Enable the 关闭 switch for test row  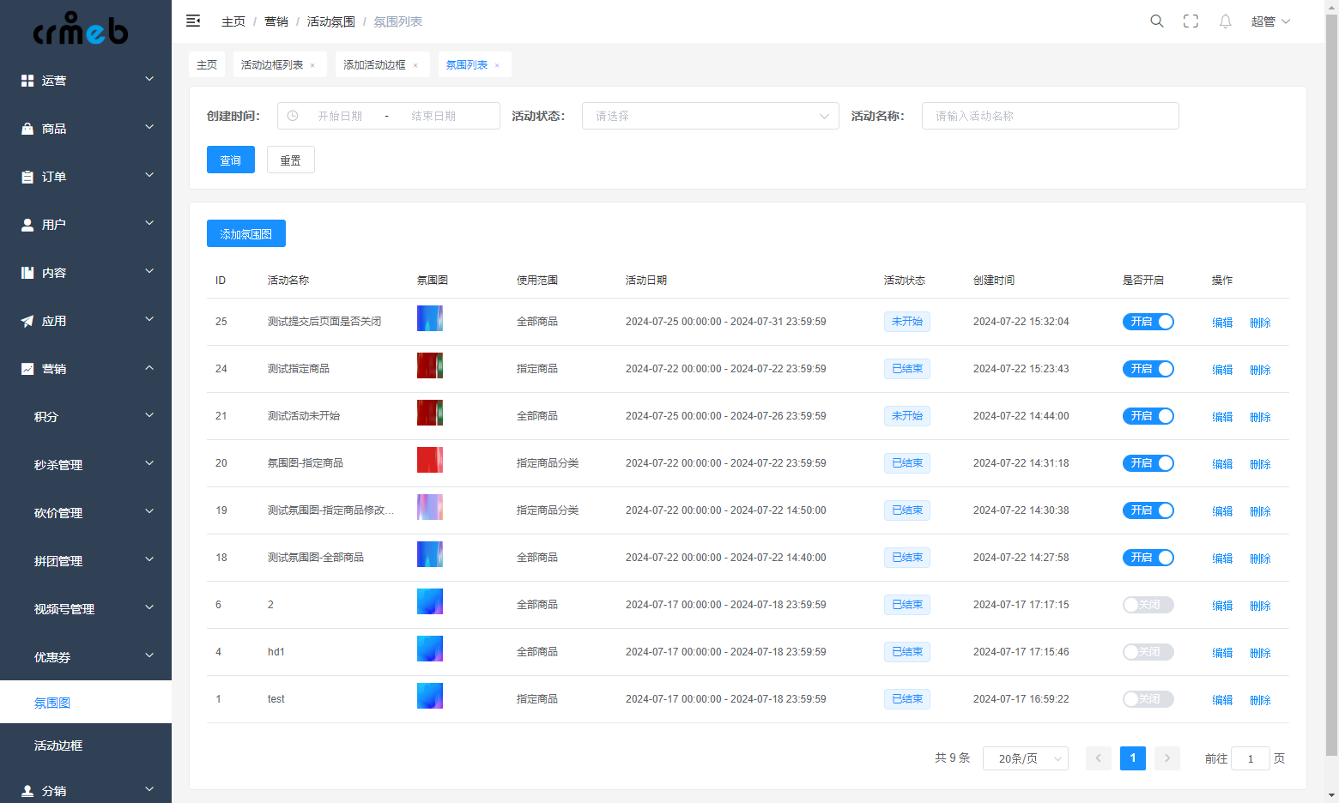tap(1148, 699)
